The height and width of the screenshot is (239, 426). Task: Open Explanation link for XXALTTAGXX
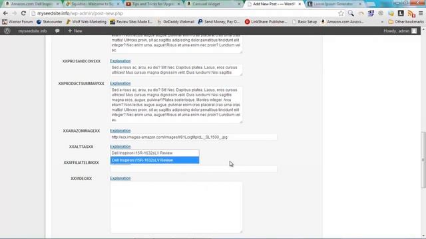(120, 147)
